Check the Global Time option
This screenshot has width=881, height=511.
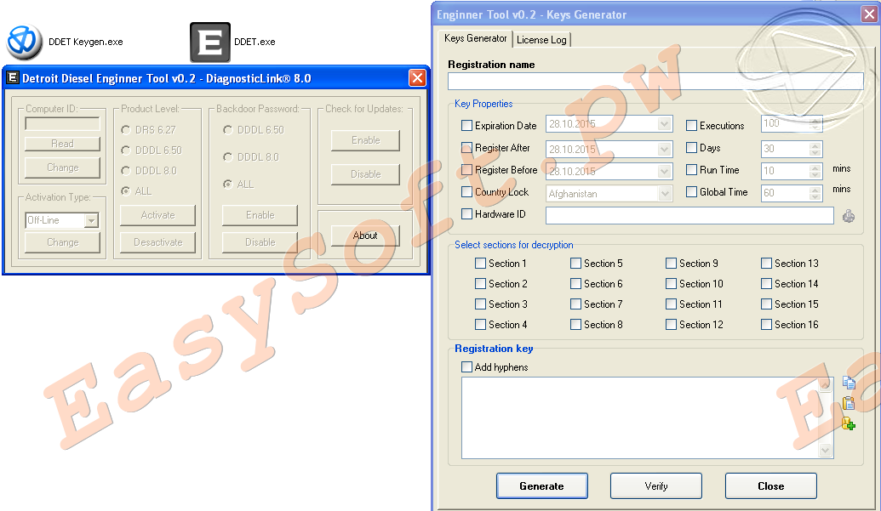(x=692, y=192)
